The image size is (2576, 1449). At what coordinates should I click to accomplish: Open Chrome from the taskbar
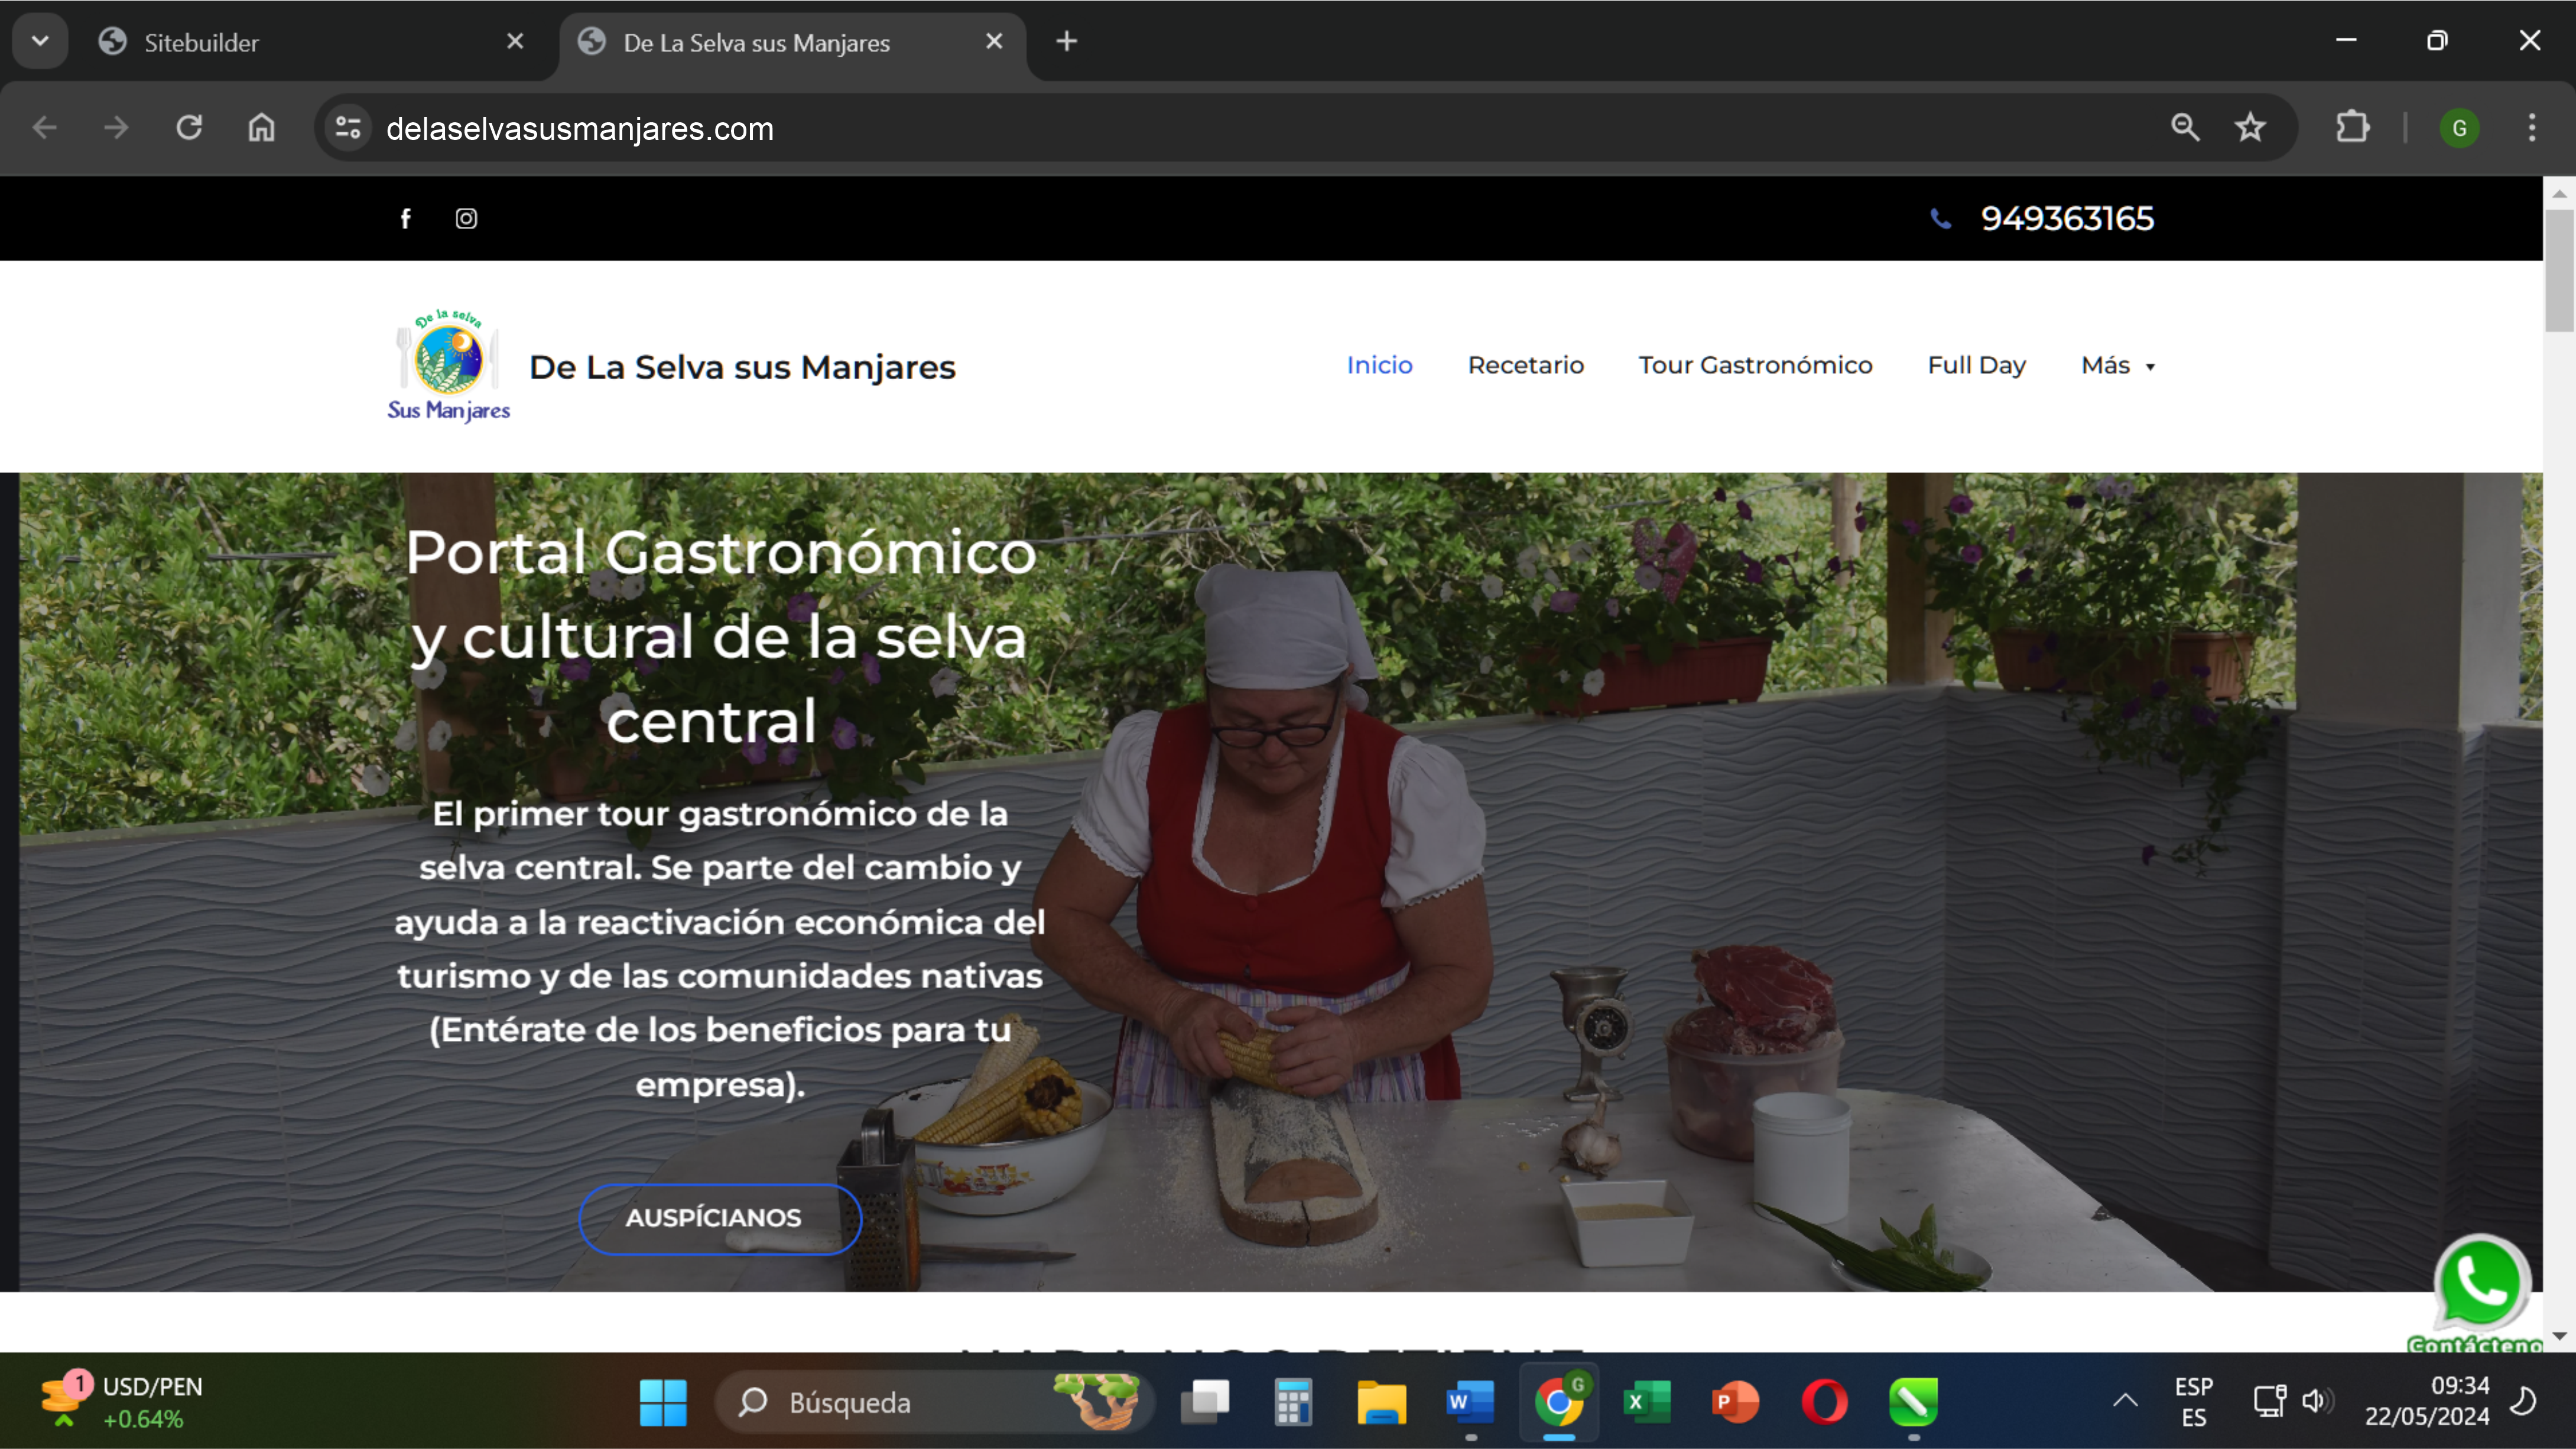click(1559, 1402)
